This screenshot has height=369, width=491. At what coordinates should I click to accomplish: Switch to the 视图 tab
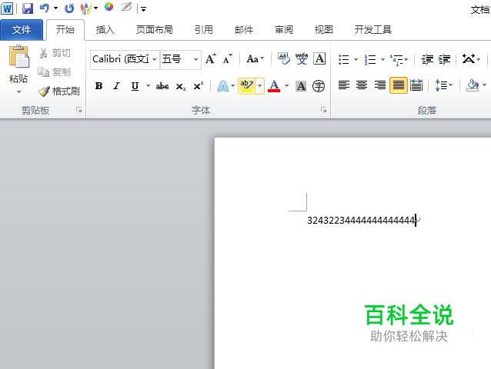323,30
